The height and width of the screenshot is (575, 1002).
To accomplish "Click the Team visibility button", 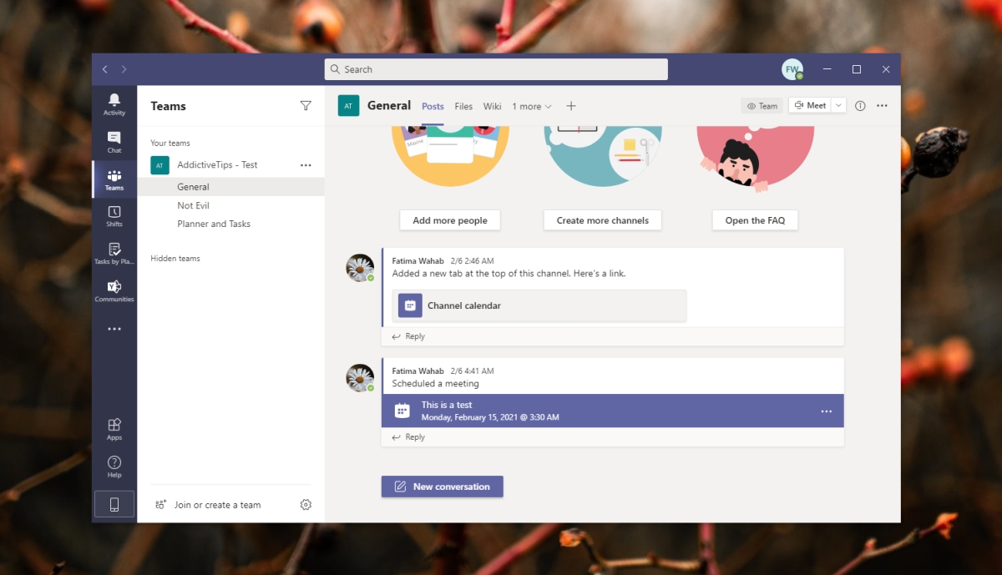I will (762, 106).
